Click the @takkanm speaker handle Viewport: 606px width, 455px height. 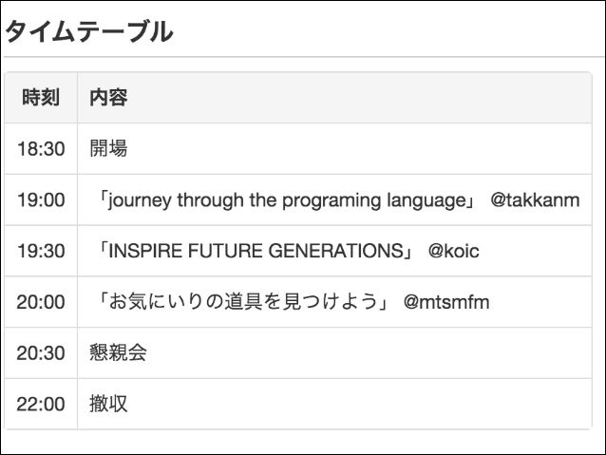coord(535,200)
